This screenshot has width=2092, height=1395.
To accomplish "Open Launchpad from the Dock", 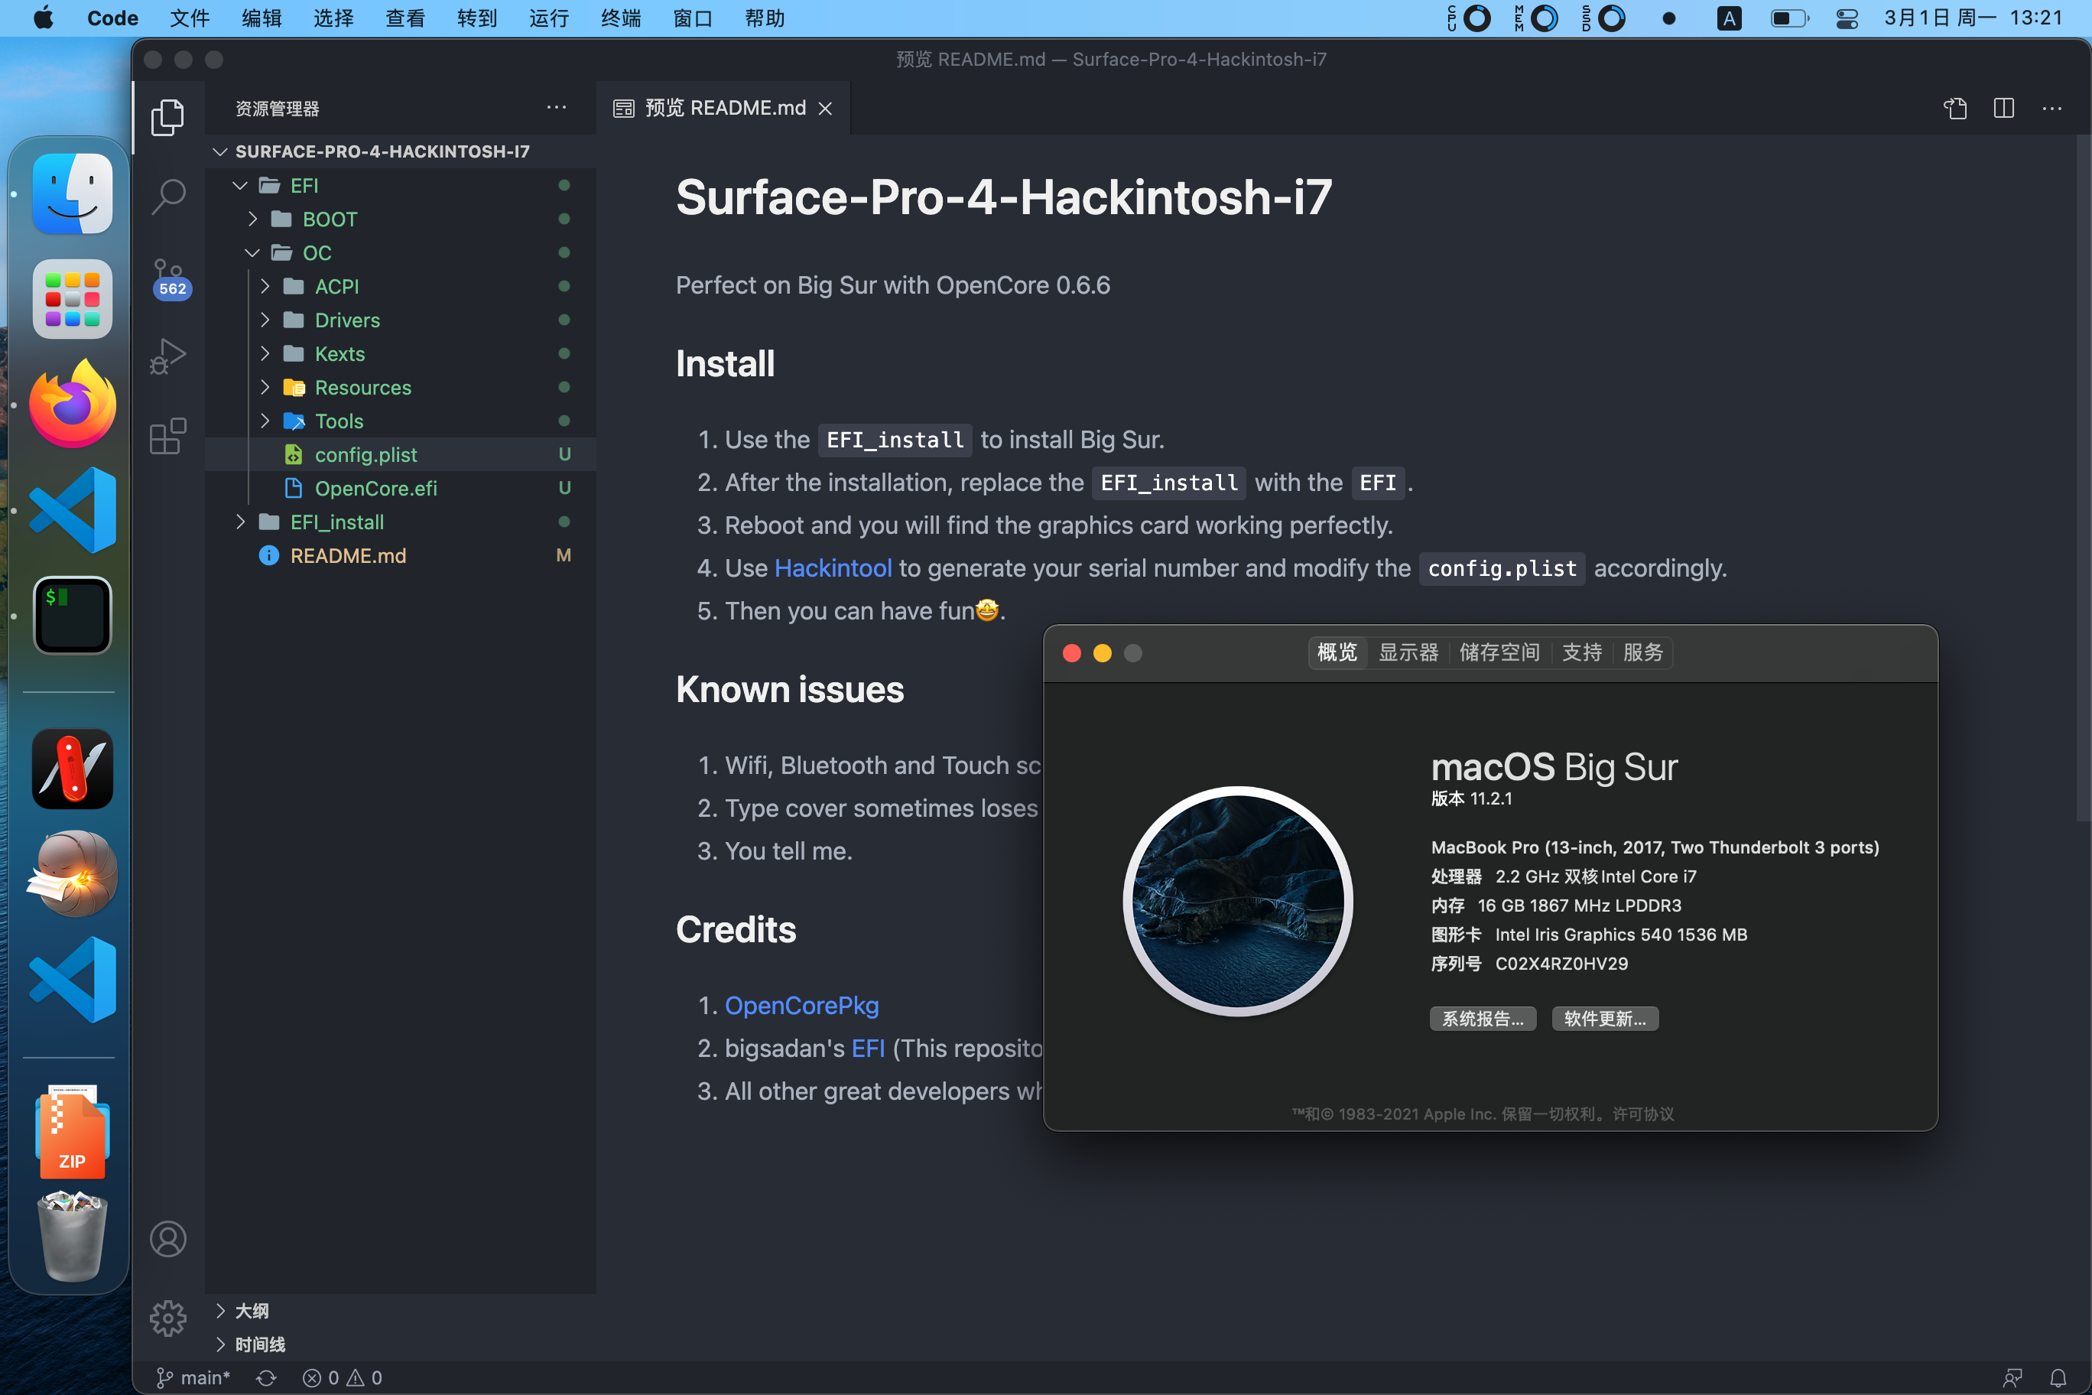I will click(72, 299).
